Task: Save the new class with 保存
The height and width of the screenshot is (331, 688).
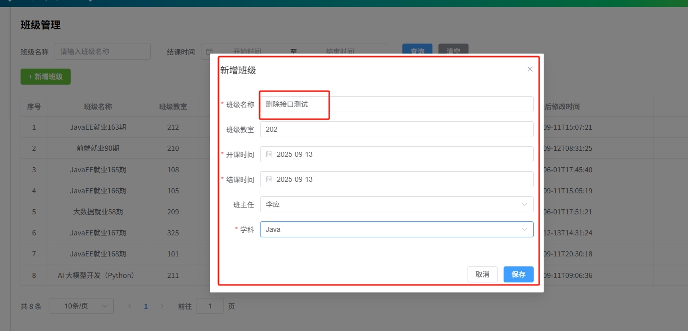Action: (518, 274)
